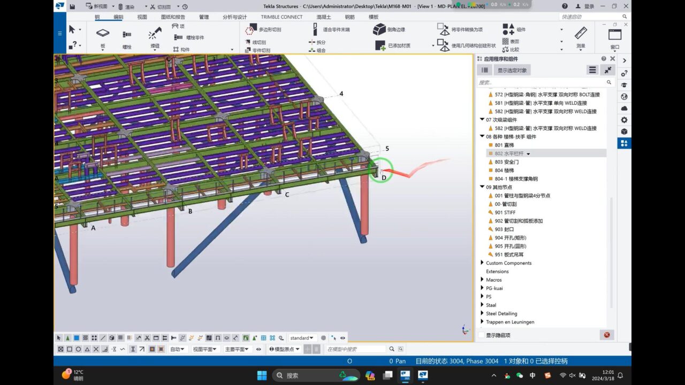Open the Tekla file menu logo
This screenshot has width=685, height=385.
click(x=59, y=6)
